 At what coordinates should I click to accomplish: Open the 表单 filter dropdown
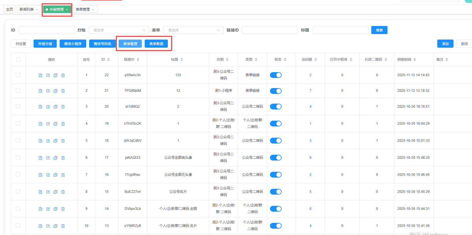(193, 30)
